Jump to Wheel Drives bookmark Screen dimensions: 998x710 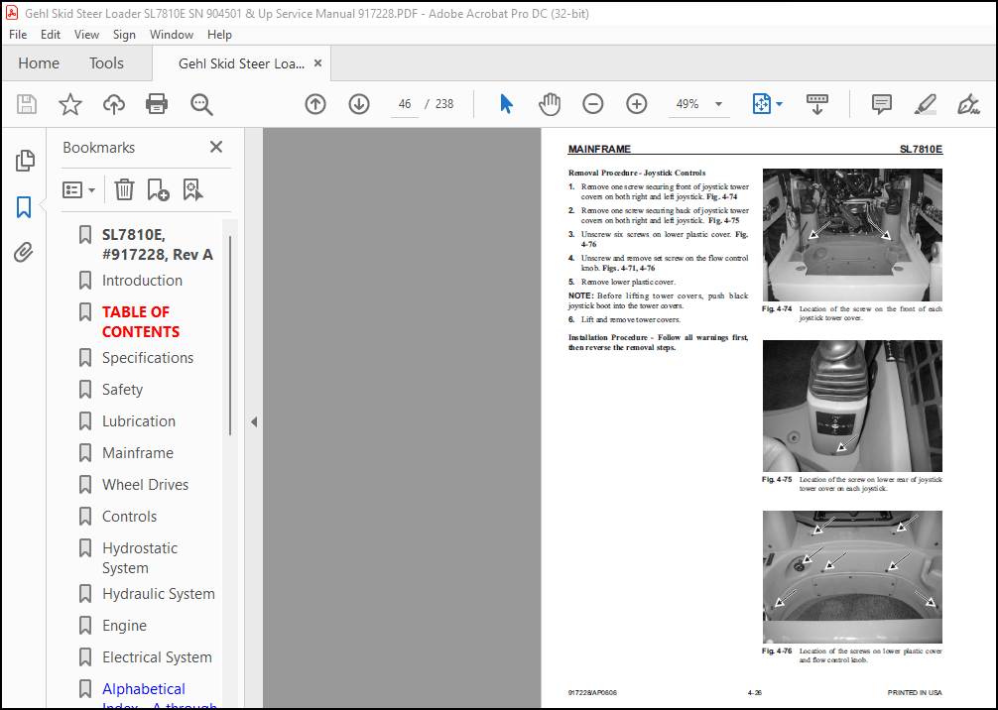145,485
